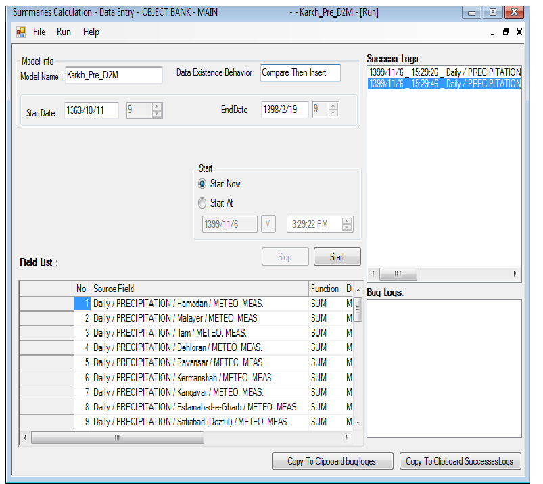Screen dimensions: 543x484
Task: Copy bug logs to clipboard
Action: pos(331,461)
